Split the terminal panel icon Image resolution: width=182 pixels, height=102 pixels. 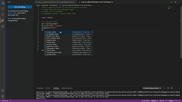pos(168,88)
